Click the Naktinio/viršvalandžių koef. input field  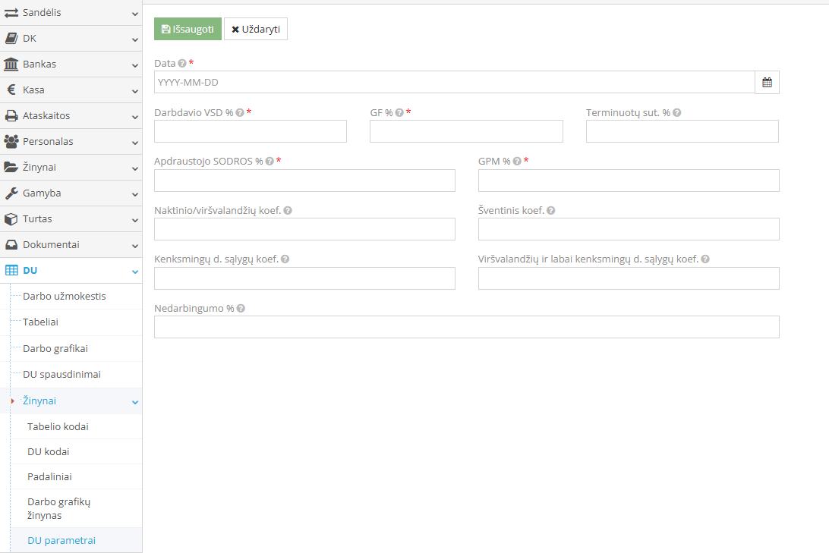(x=304, y=229)
